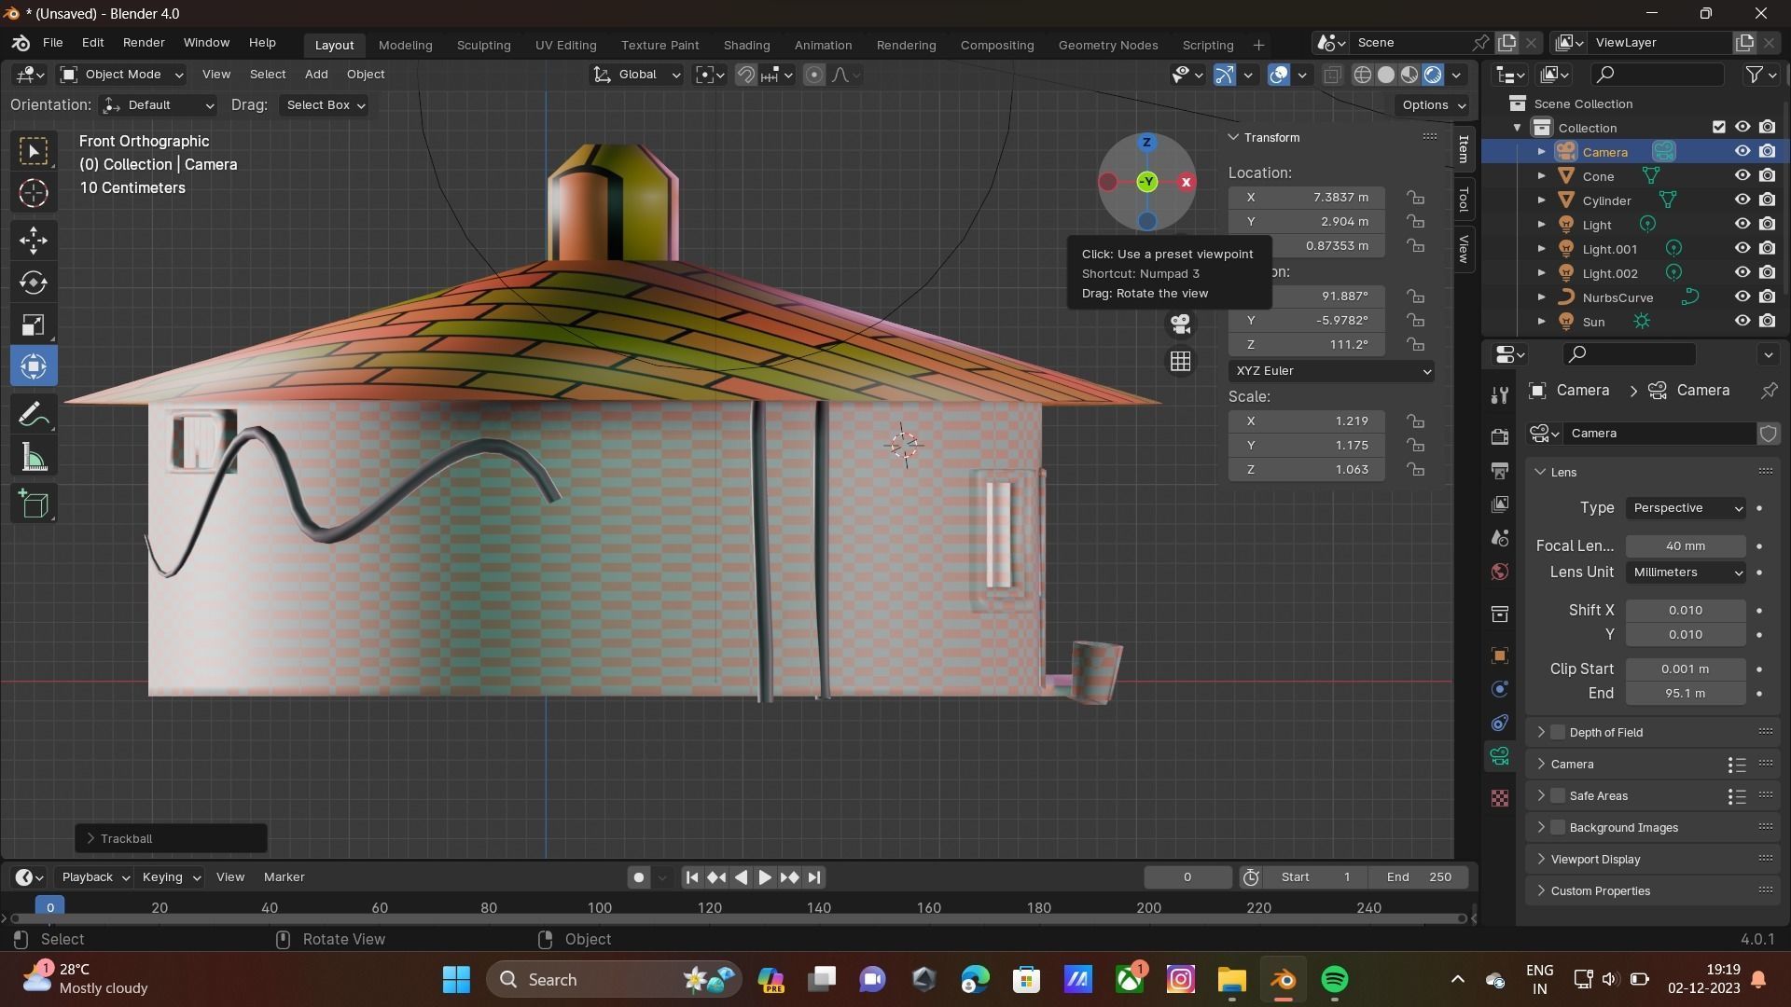Lock the Location X value
The height and width of the screenshot is (1007, 1791).
point(1416,198)
